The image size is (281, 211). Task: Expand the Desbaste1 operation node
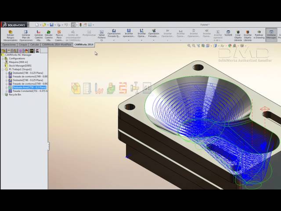tap(7, 73)
